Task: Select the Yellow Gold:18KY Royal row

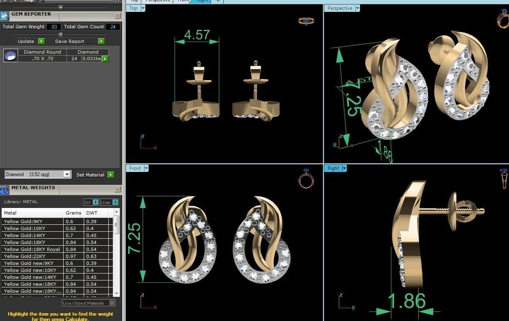Action: point(57,249)
